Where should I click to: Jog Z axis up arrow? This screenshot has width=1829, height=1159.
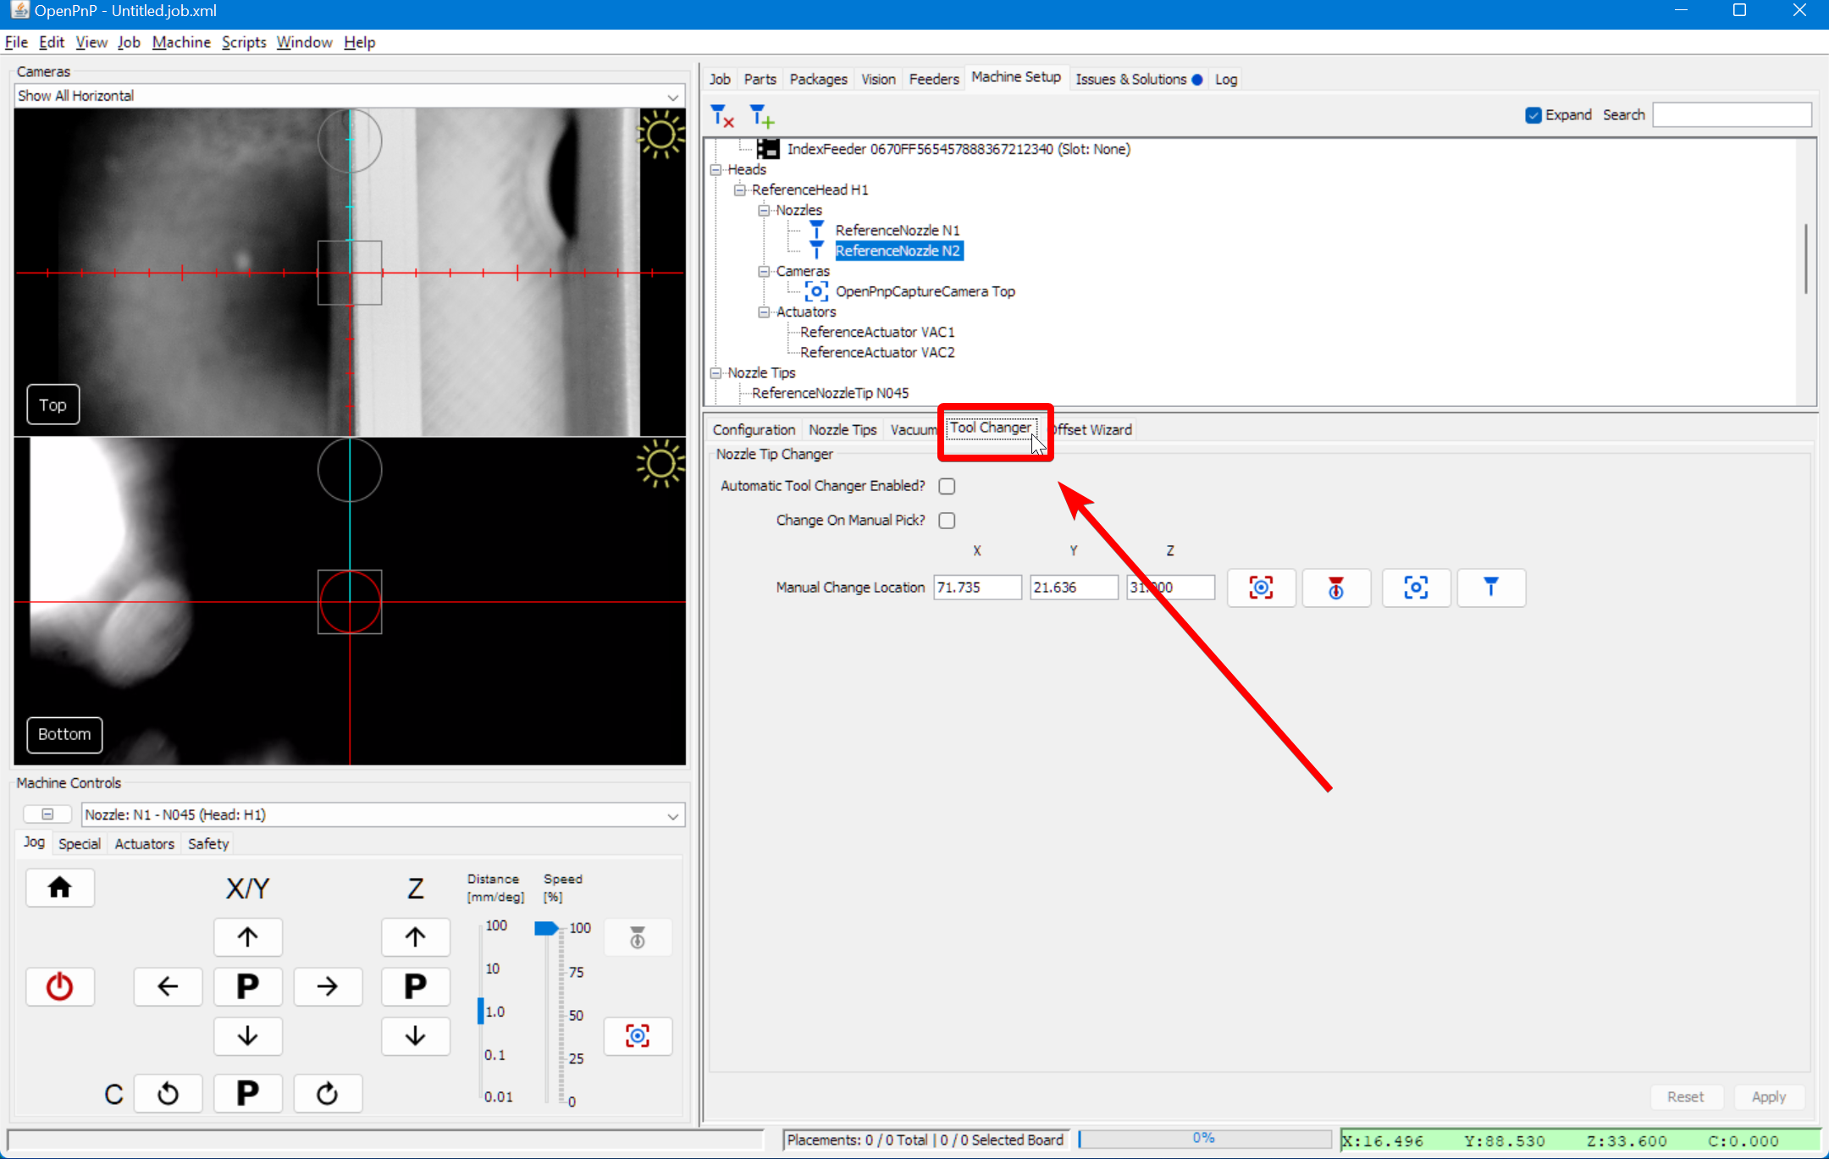[415, 937]
